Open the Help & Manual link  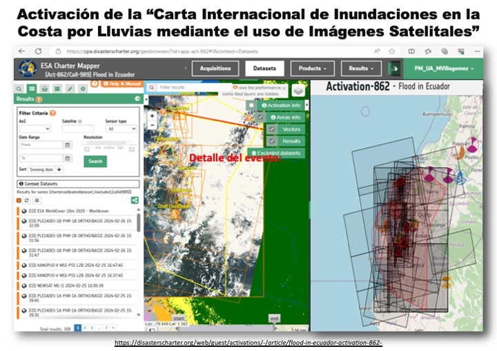(121, 83)
